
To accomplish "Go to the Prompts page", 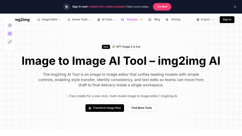I will coord(132,20).
